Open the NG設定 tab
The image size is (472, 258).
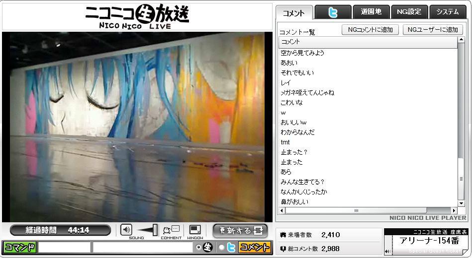coord(409,12)
